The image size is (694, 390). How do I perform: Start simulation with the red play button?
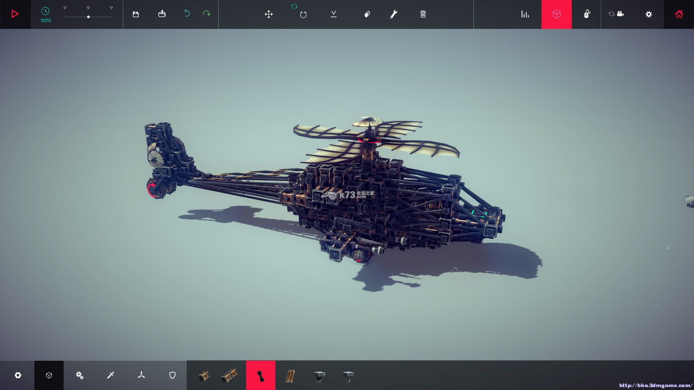click(15, 14)
